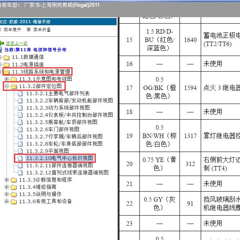
Task: Open 11.3.2.4仪表板/中央控制台部件视图
Action: click(x=70, y=115)
